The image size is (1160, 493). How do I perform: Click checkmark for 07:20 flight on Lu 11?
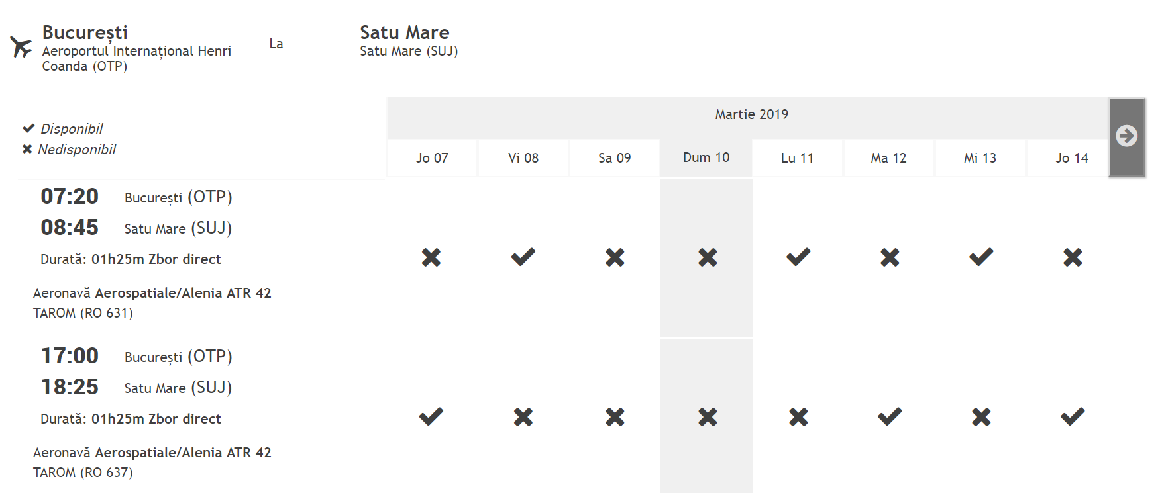(x=798, y=257)
